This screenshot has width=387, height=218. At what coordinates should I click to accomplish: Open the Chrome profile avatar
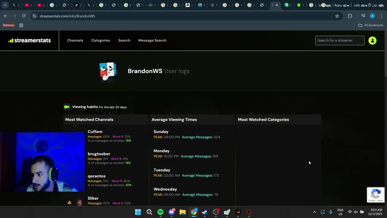click(x=372, y=16)
